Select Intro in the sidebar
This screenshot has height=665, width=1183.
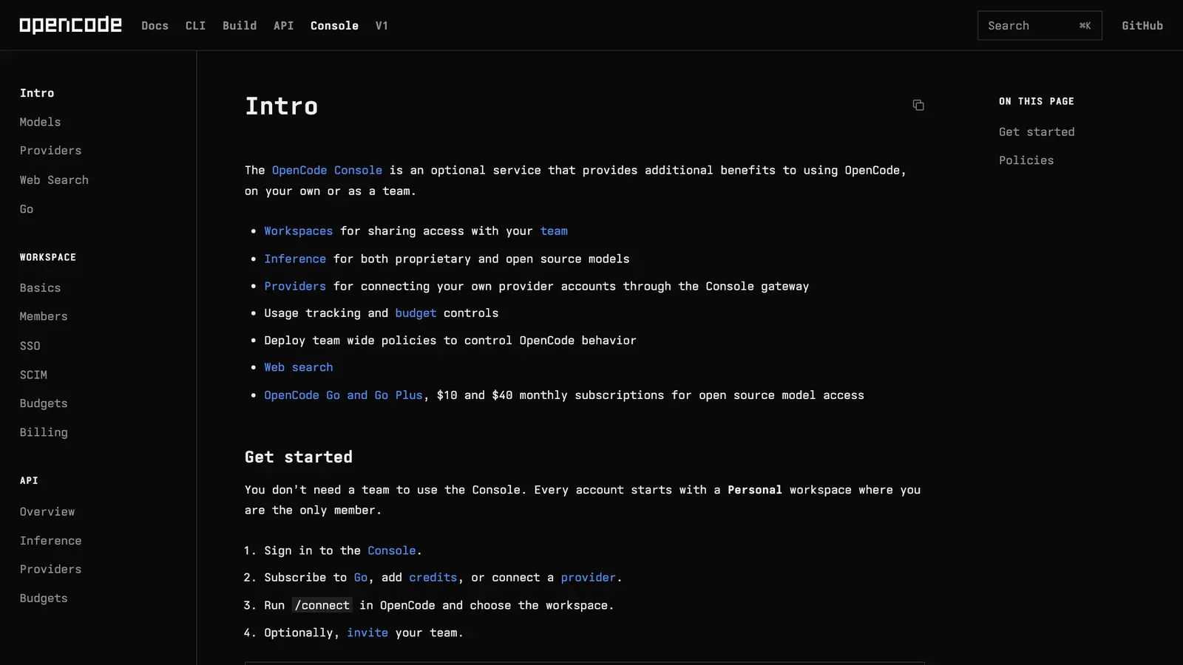37,93
